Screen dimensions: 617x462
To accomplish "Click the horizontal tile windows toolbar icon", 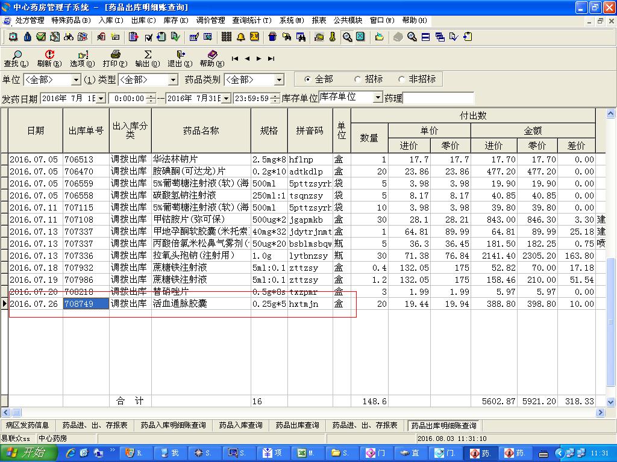I will coord(425,37).
